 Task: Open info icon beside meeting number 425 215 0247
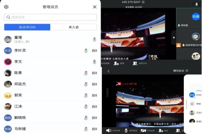click(143, 2)
